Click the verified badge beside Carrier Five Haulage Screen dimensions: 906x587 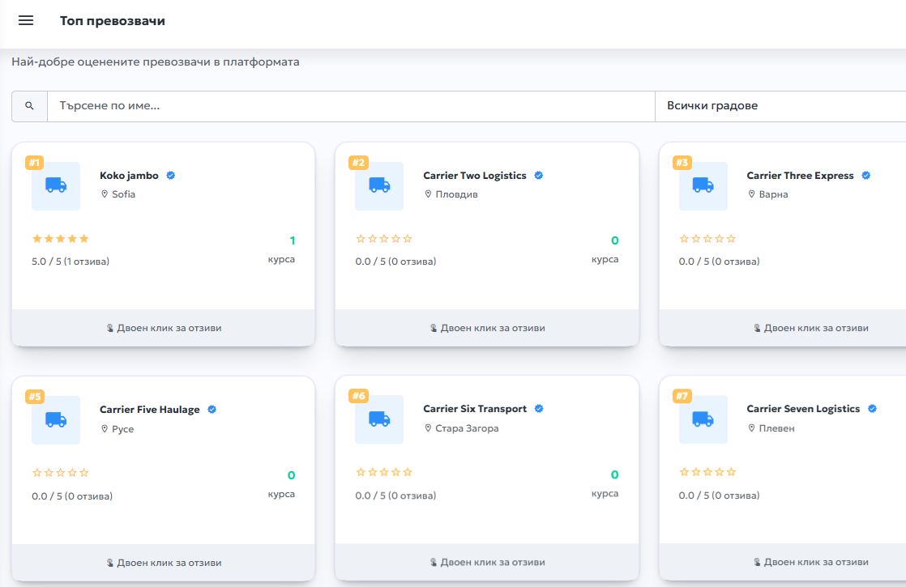(x=212, y=409)
